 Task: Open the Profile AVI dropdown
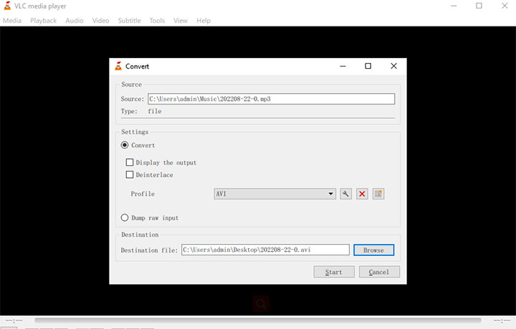click(274, 194)
